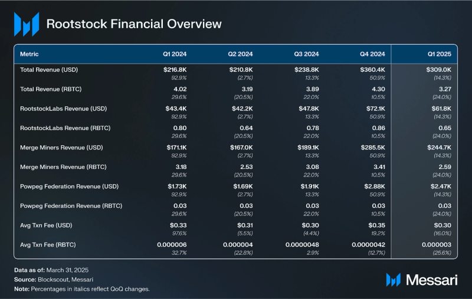Click the Messari brand wordmark
The image size is (472, 299).
432,280
